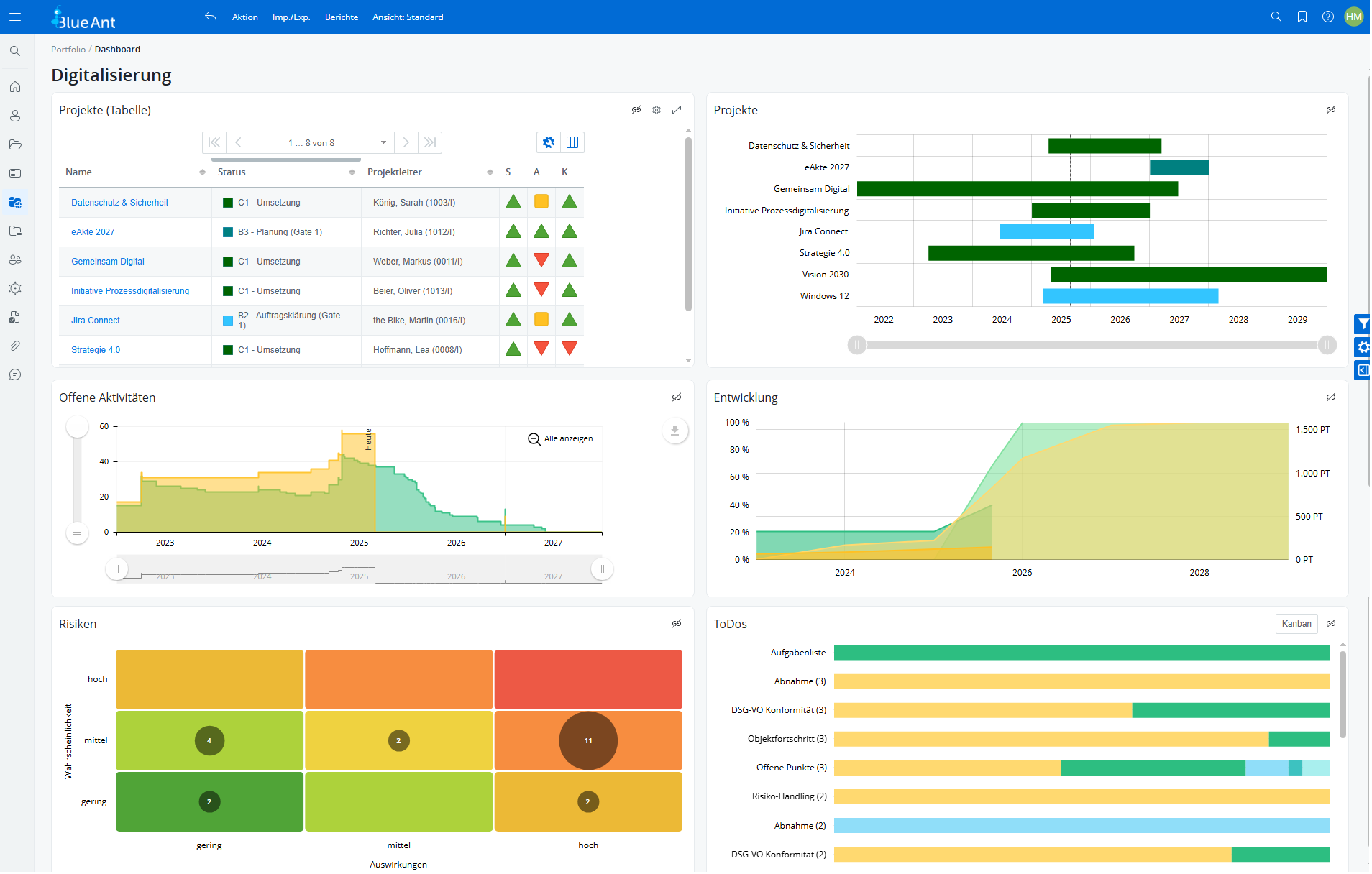
Task: Click the download icon in Offene Aktivitäten
Action: (674, 431)
